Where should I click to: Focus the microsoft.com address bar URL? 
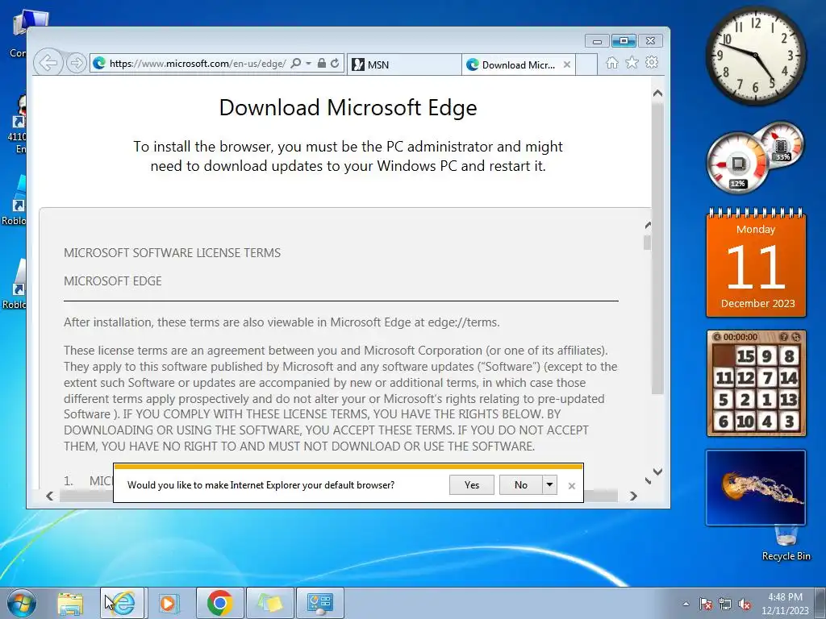point(198,64)
